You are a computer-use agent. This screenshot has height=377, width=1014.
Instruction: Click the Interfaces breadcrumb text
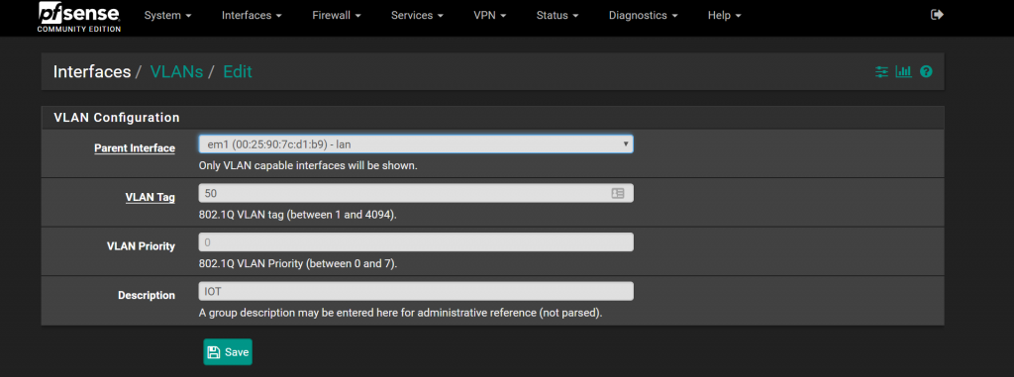click(92, 72)
